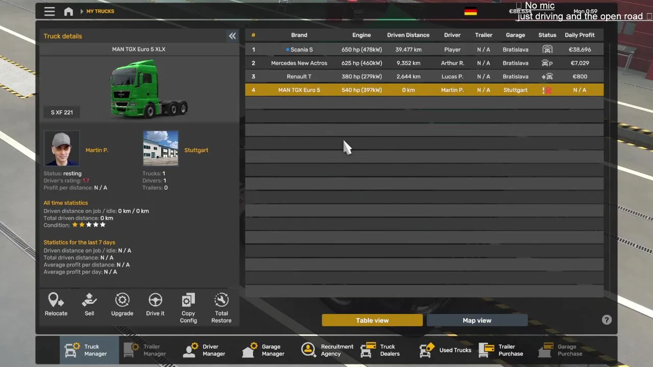Click Scania S status icon
This screenshot has height=367, width=653.
point(547,49)
